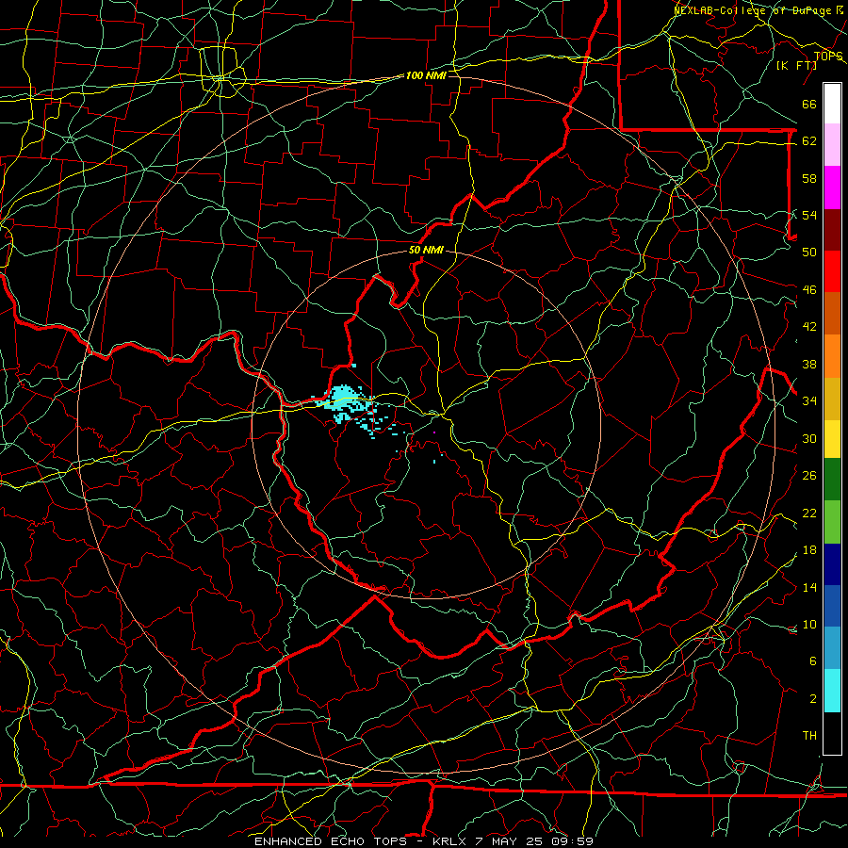Image resolution: width=848 pixels, height=848 pixels.
Task: Click the 18 legend value label
Action: coord(809,550)
